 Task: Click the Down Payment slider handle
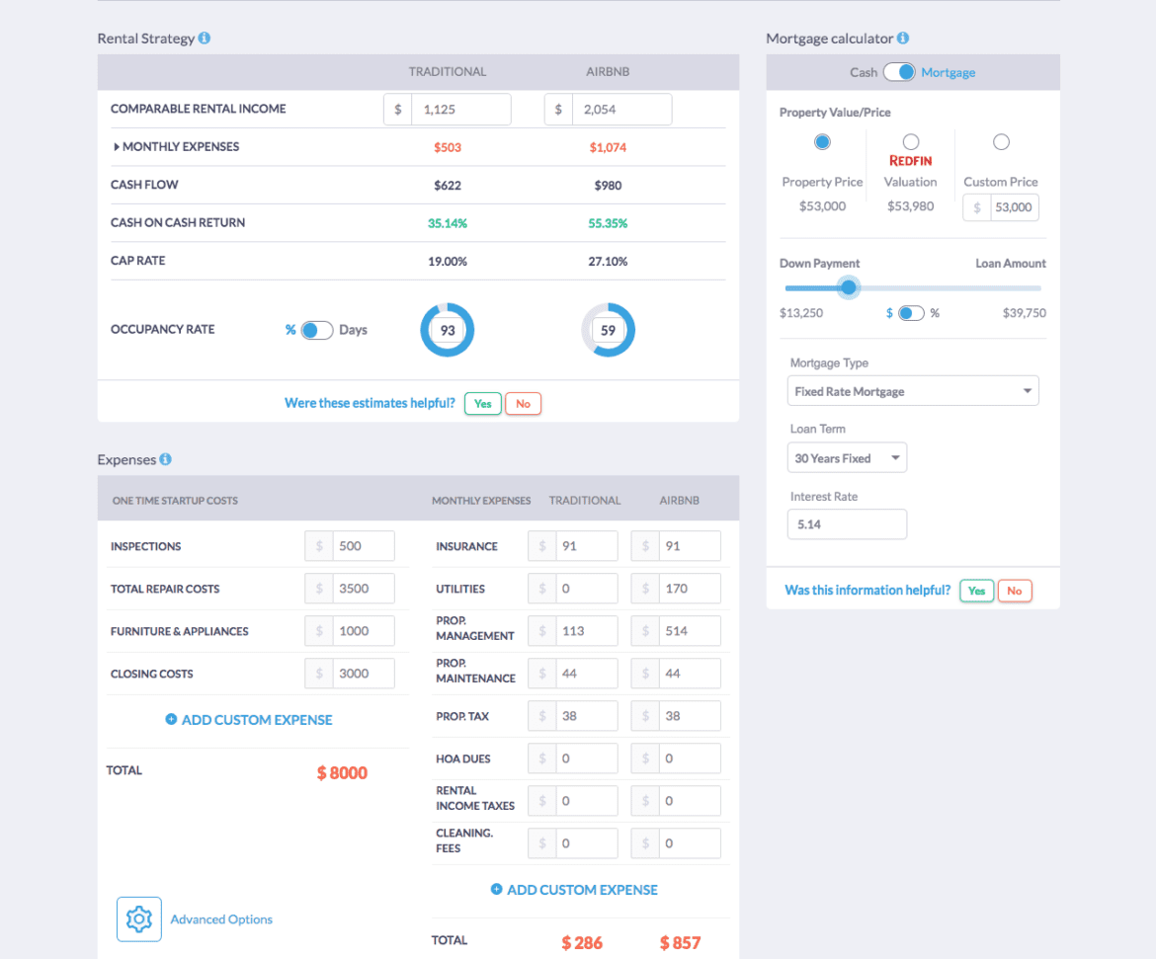848,287
